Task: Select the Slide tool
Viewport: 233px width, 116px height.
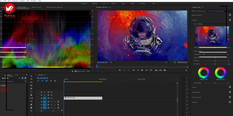Action: point(31,101)
